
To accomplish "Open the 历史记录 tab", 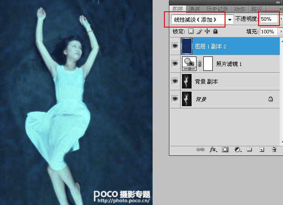I will (217, 9).
